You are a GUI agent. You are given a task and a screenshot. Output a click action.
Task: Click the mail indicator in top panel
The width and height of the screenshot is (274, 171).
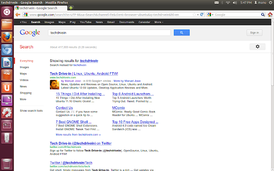click(x=217, y=3)
